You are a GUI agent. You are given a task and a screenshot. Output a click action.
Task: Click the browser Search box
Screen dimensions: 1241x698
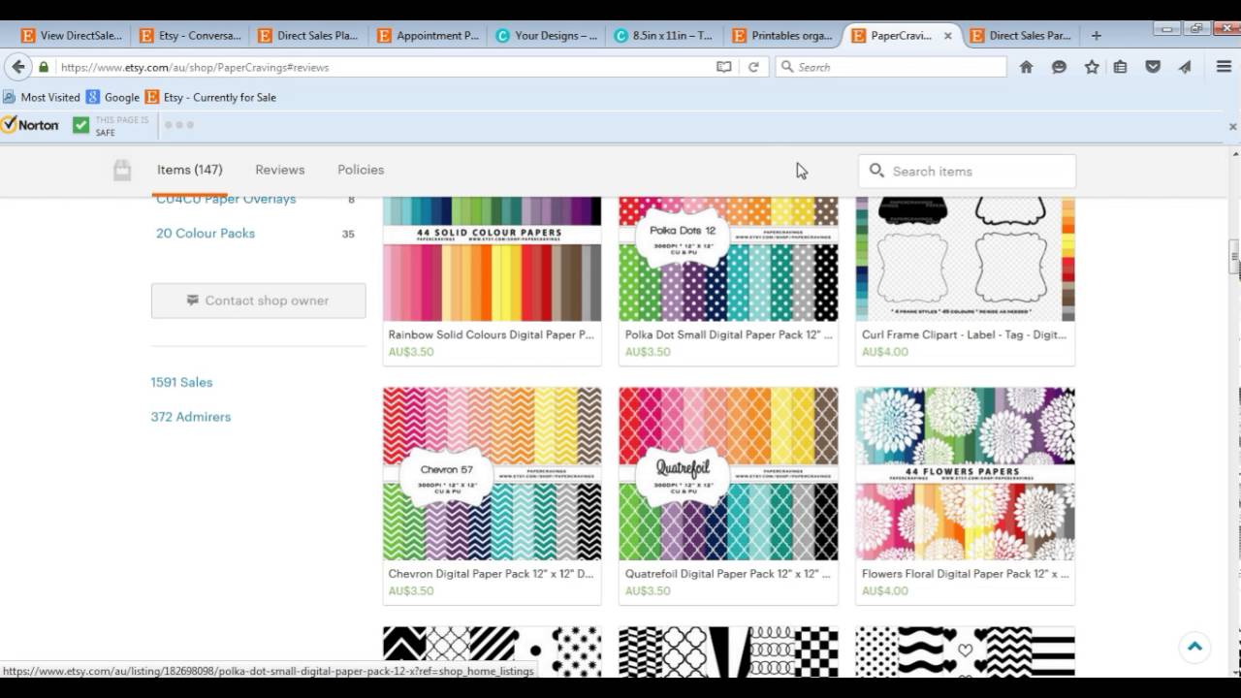[891, 67]
